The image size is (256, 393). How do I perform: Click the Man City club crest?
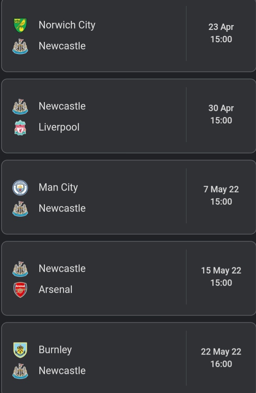(20, 188)
